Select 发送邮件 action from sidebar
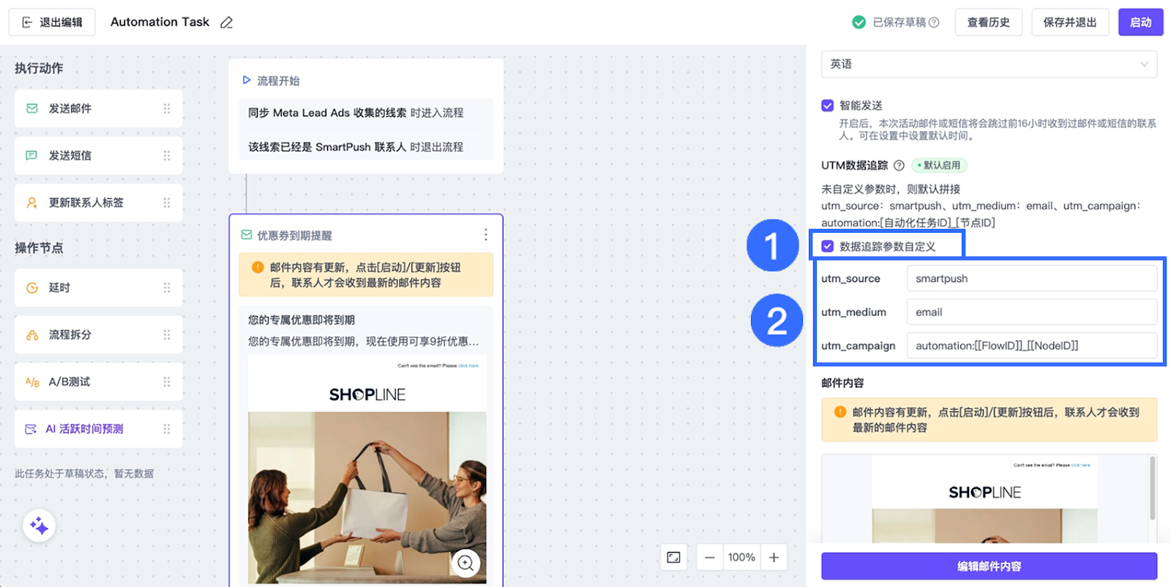 (x=98, y=108)
